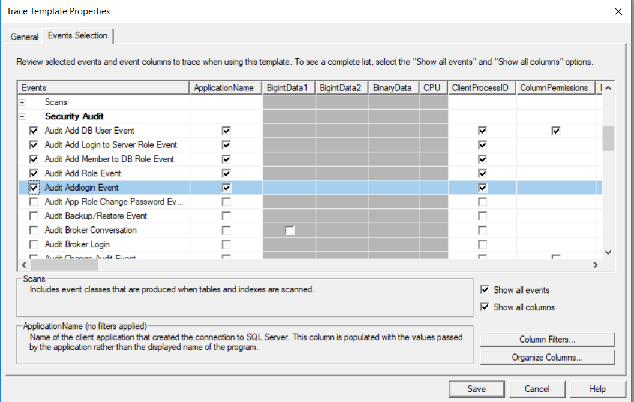Uncheck the Show all columns option
Viewport: 634px width, 402px height.
click(485, 307)
